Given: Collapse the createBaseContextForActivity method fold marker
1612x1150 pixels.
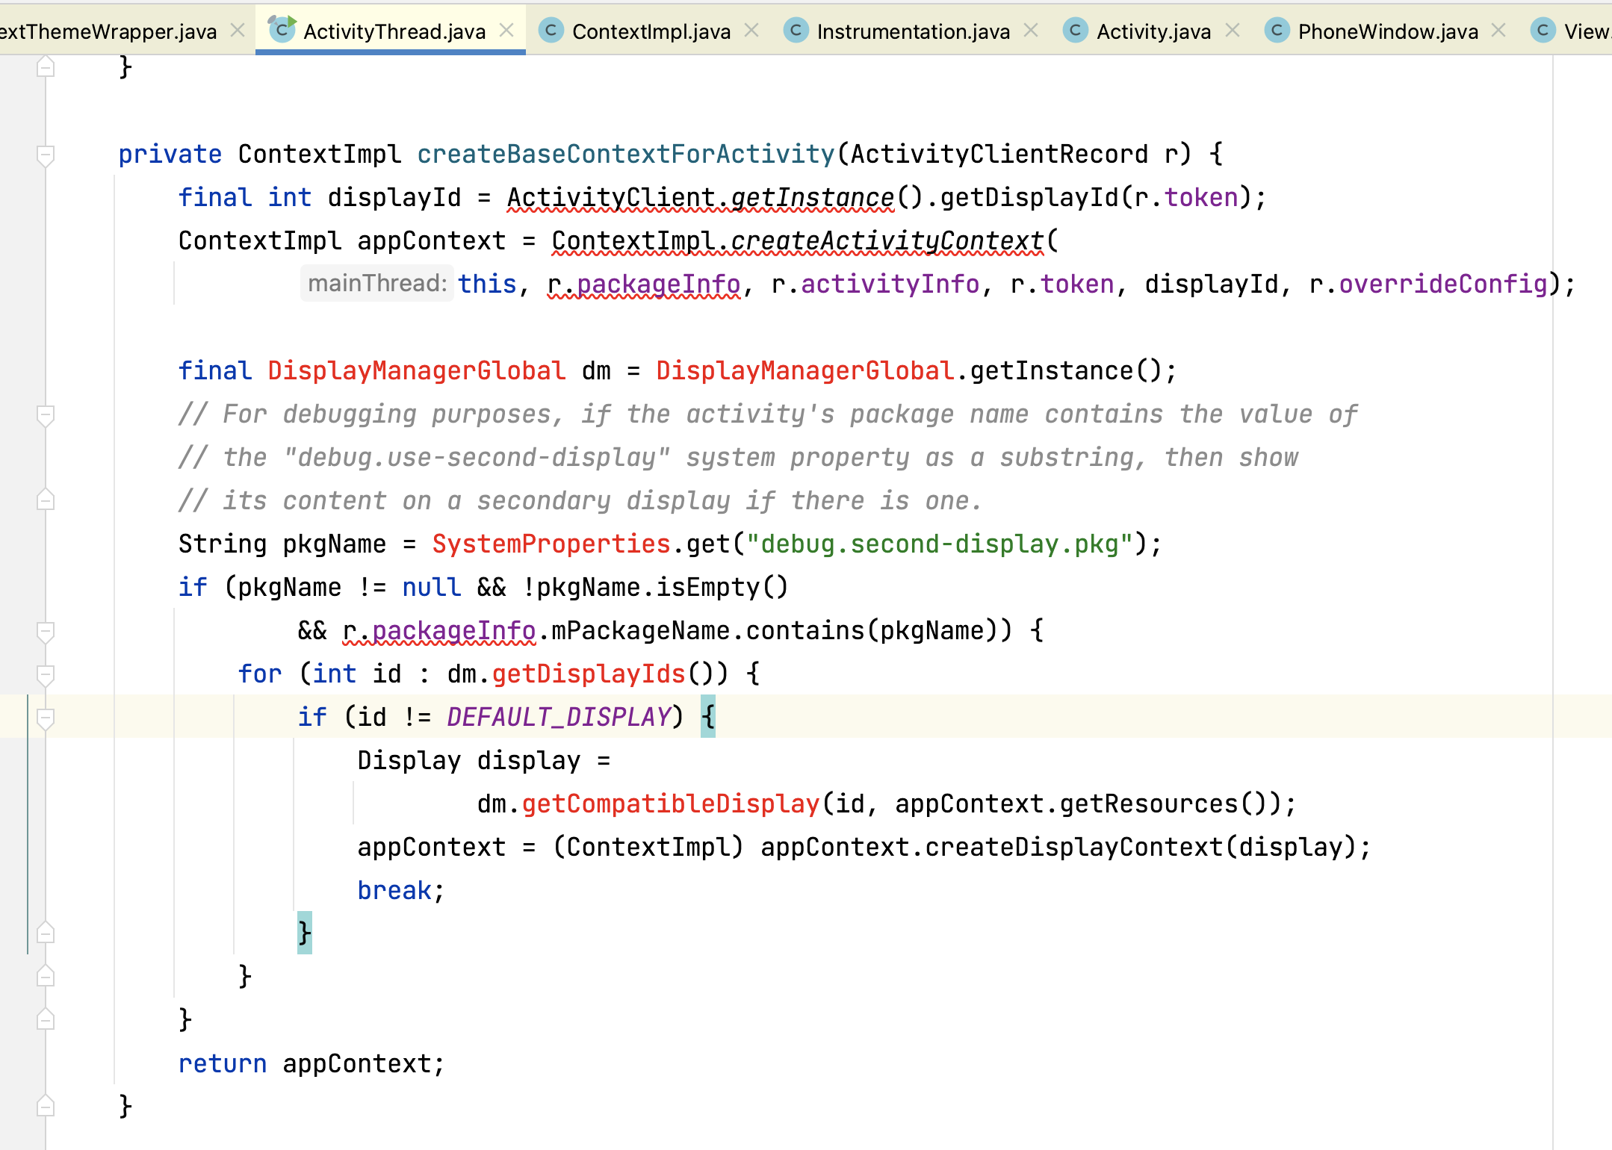Looking at the screenshot, I should tap(46, 155).
